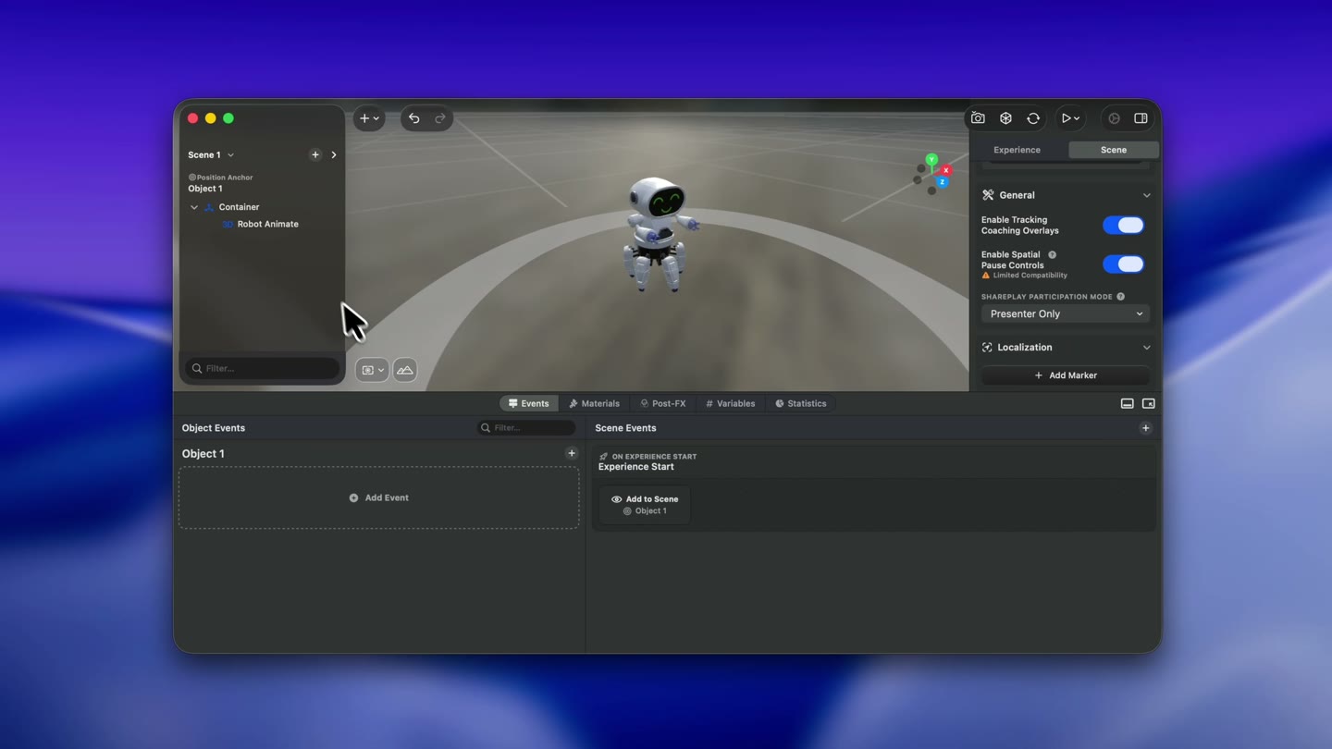Open the Materials tab

click(x=594, y=403)
